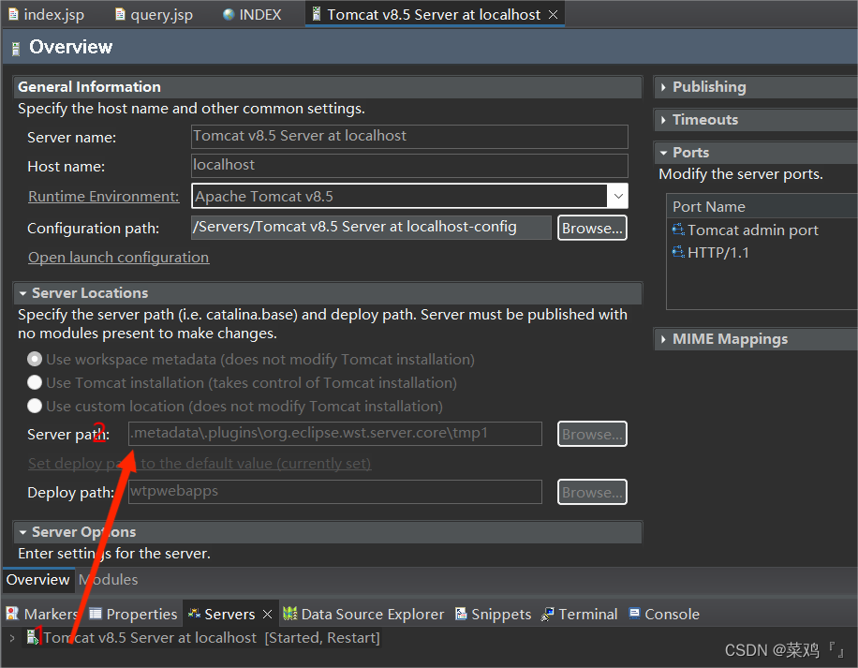This screenshot has height=668, width=858.
Task: Edit the Server name field
Action: point(409,136)
